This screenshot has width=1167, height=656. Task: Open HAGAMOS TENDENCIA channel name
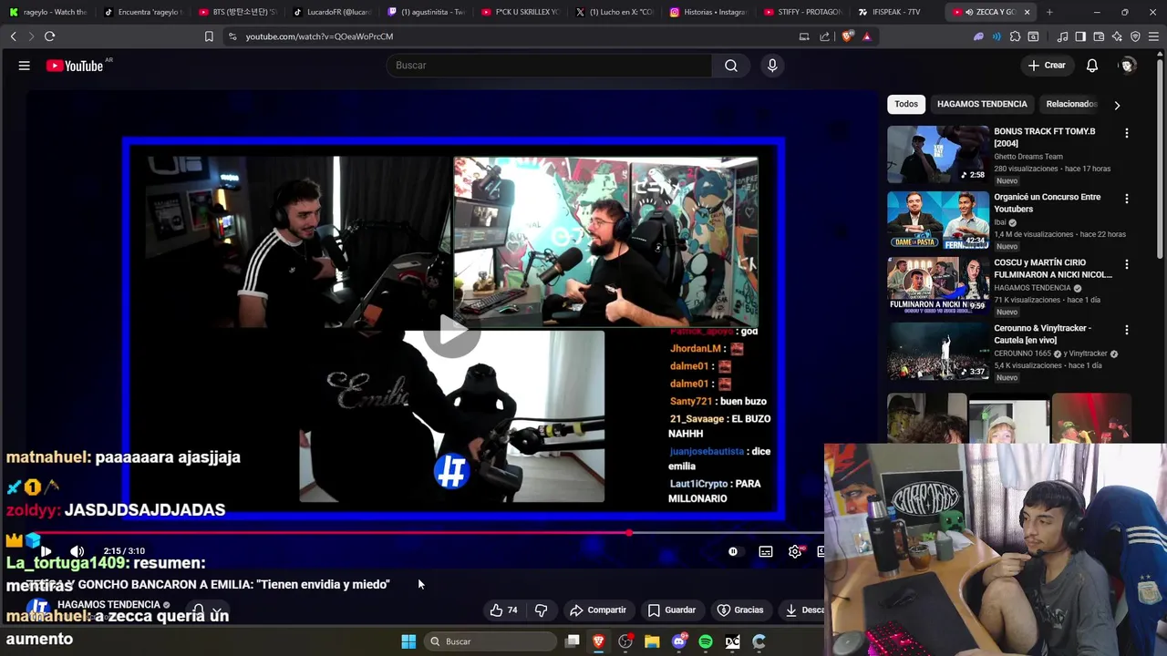coord(108,605)
